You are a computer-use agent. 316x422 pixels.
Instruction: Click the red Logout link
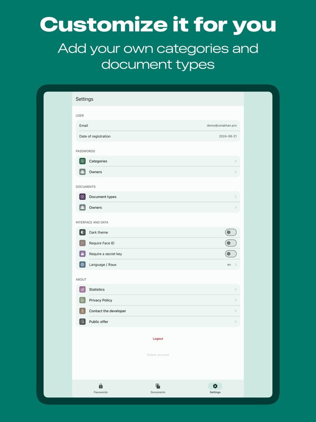[x=158, y=338]
